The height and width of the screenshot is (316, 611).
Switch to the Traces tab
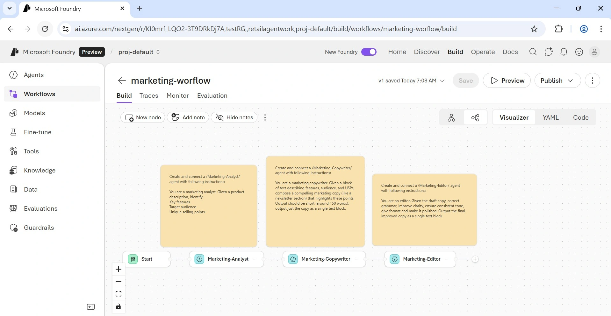pyautogui.click(x=149, y=95)
